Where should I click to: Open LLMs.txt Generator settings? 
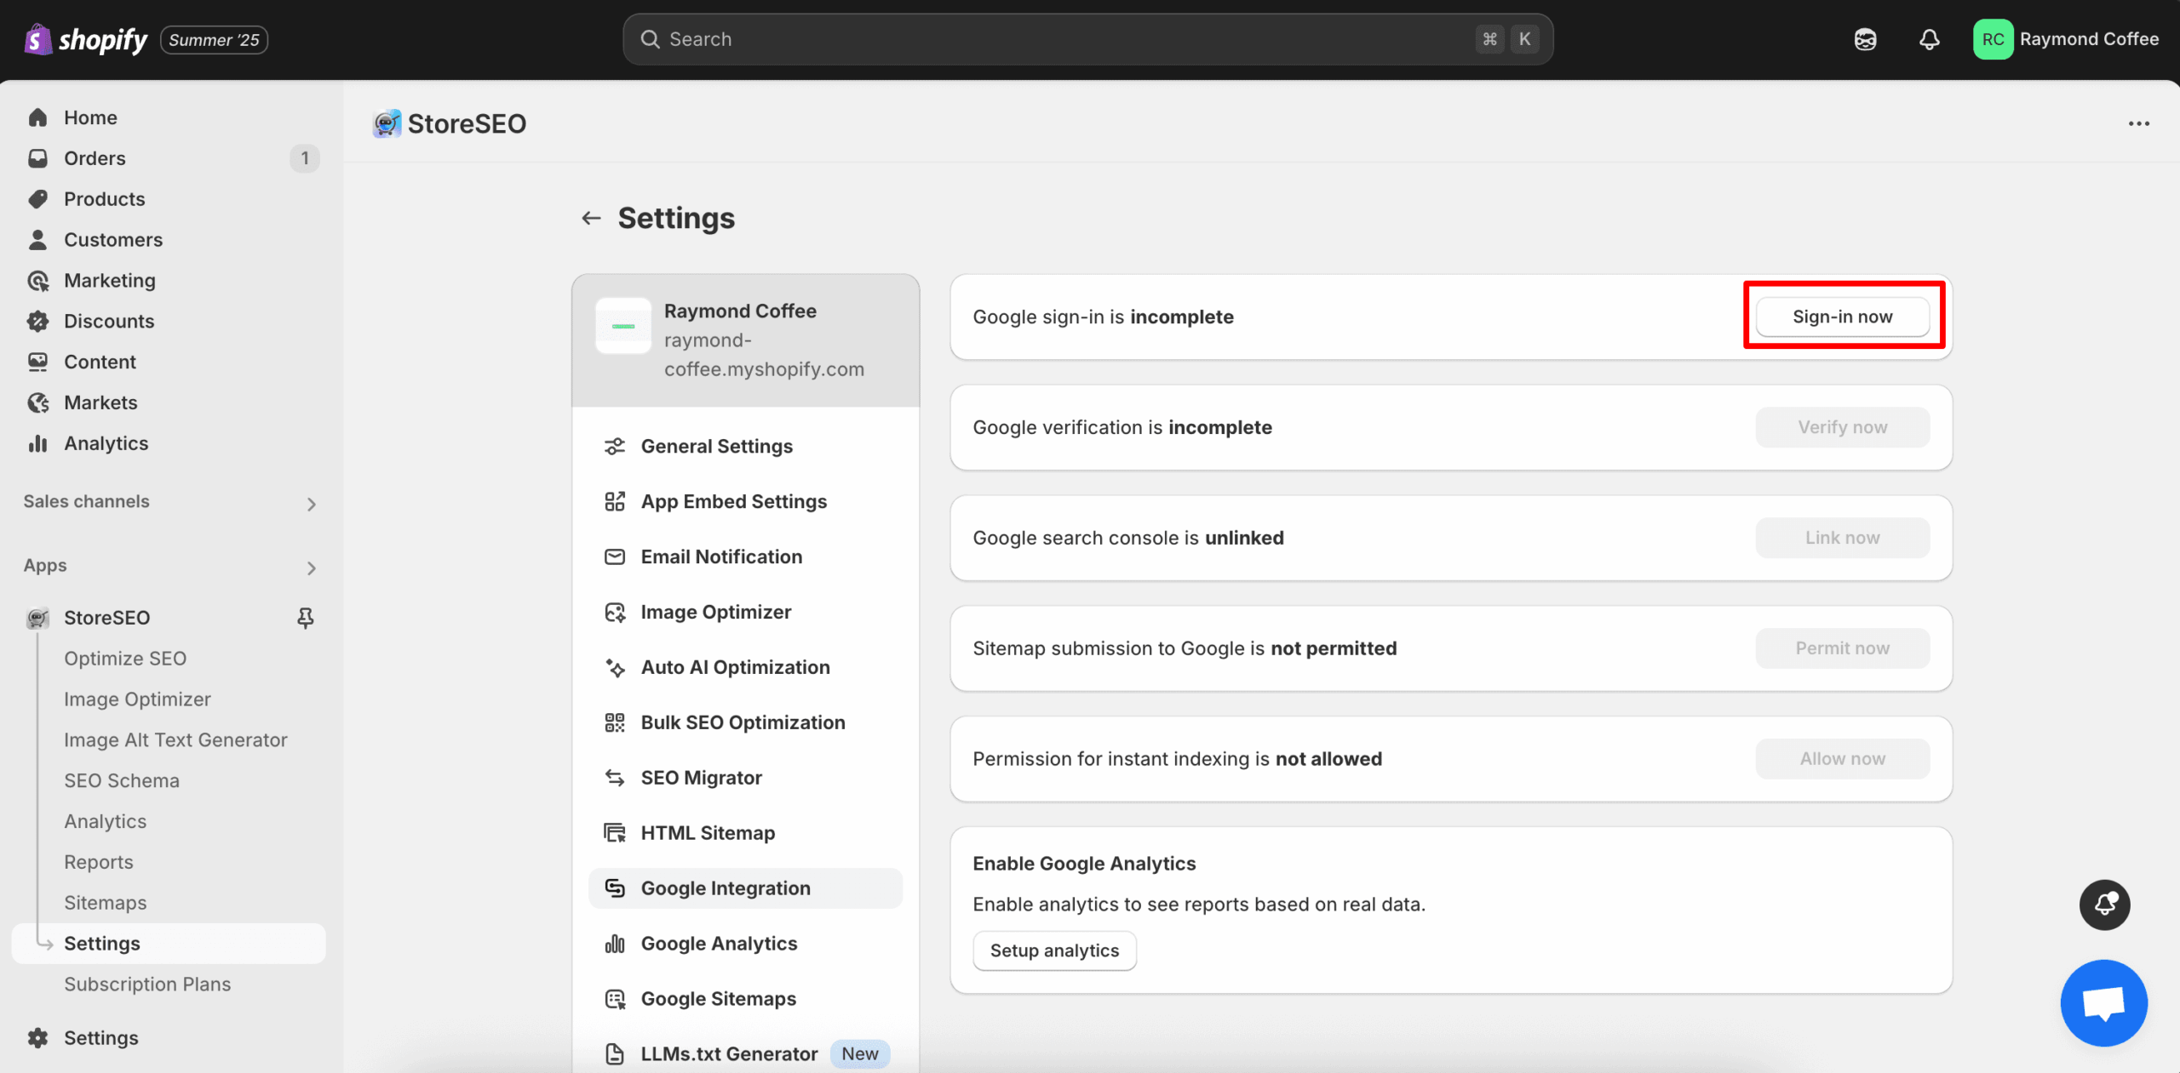(745, 1054)
